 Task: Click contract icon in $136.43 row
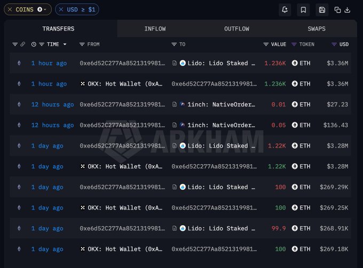point(175,125)
